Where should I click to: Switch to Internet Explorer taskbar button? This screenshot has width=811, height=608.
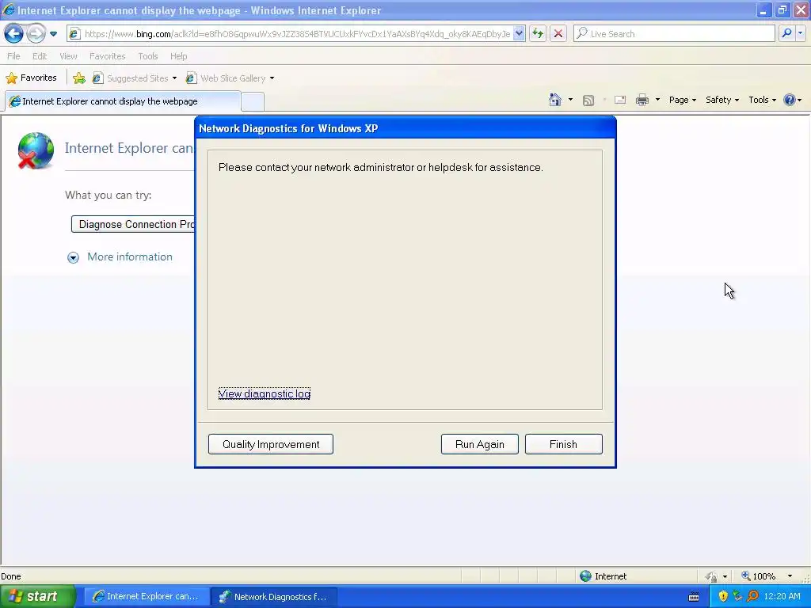point(147,597)
